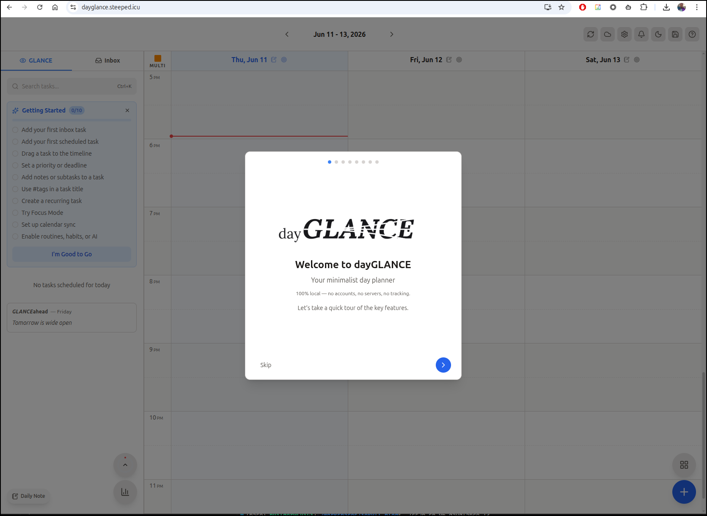Click the Search tasks input field
This screenshot has height=516, width=707.
72,86
